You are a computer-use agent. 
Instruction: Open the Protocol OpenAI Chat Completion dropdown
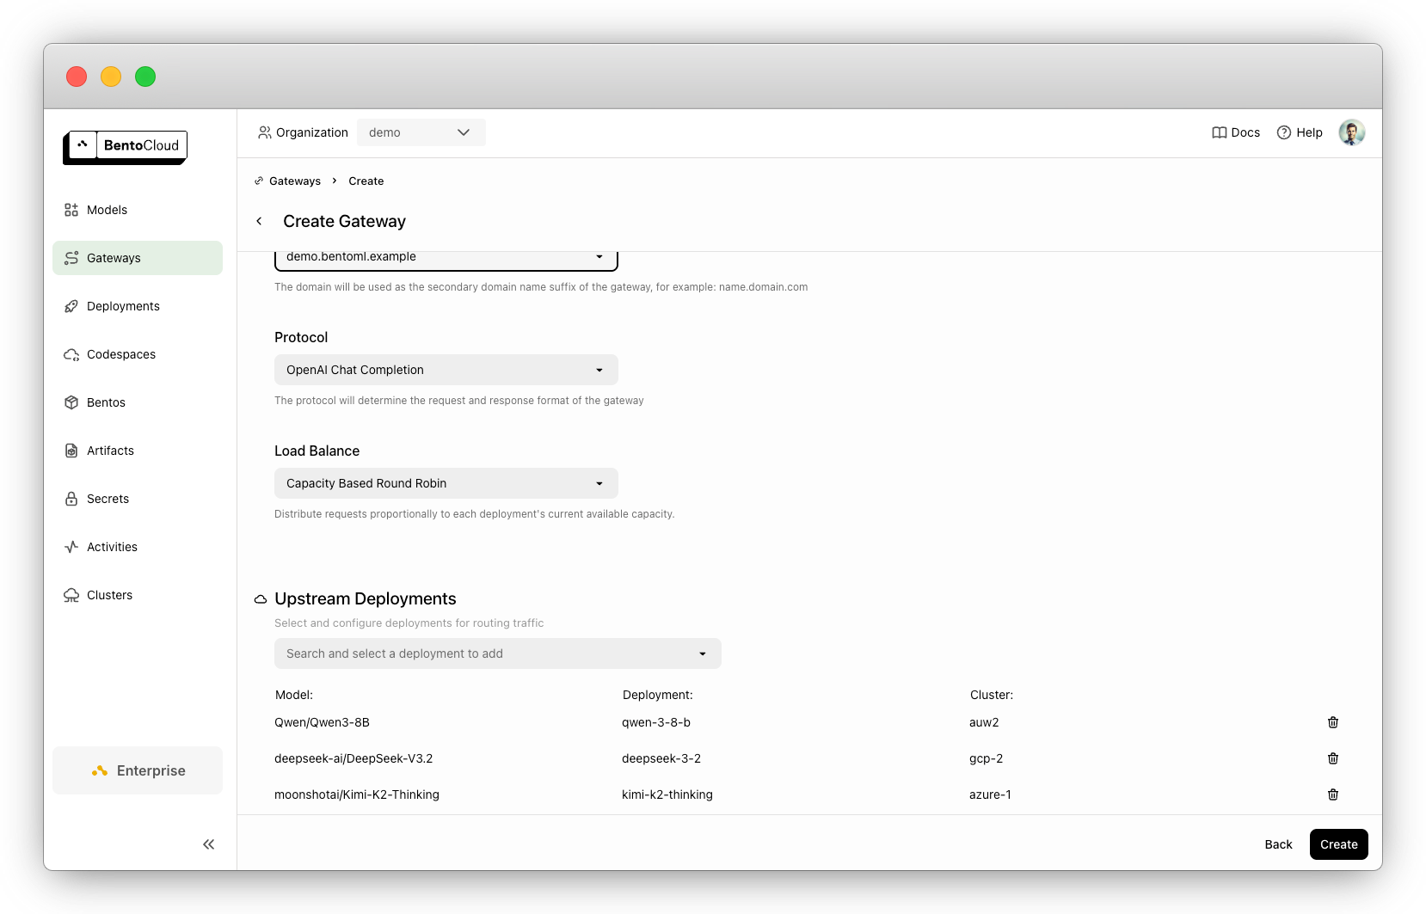(x=446, y=370)
